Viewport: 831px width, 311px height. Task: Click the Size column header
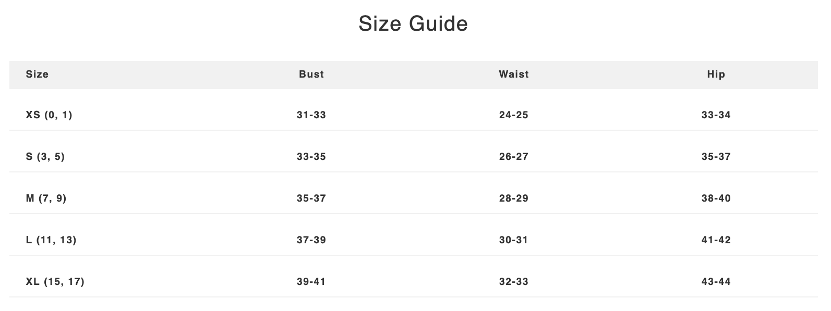pyautogui.click(x=37, y=74)
